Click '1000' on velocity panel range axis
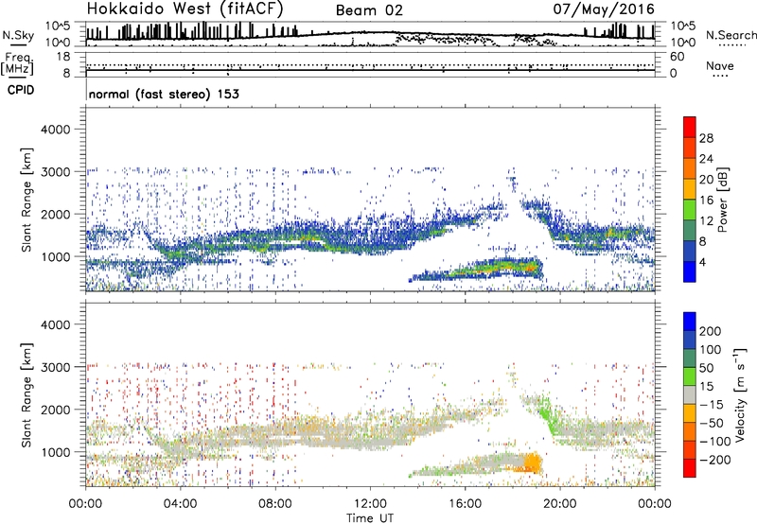The height and width of the screenshot is (524, 757). point(56,452)
